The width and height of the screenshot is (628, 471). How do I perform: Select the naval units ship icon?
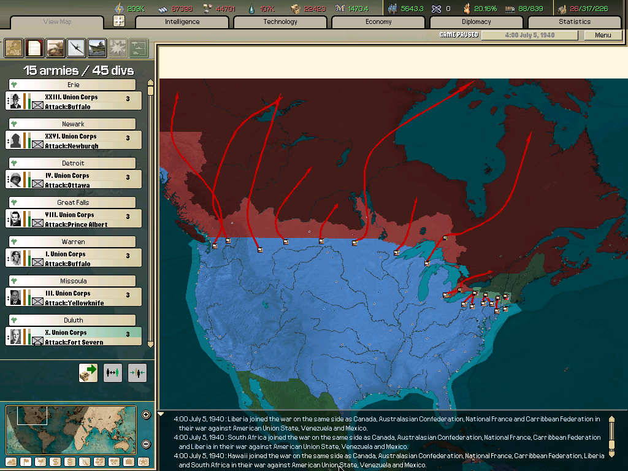coord(97,48)
